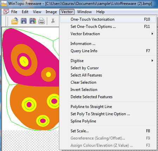
Task: Click the scissors Cut icon
Action: point(53,21)
